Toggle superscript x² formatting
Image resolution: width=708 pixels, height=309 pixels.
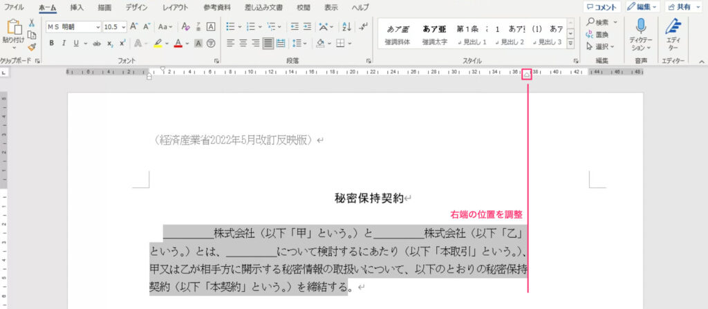tap(122, 44)
